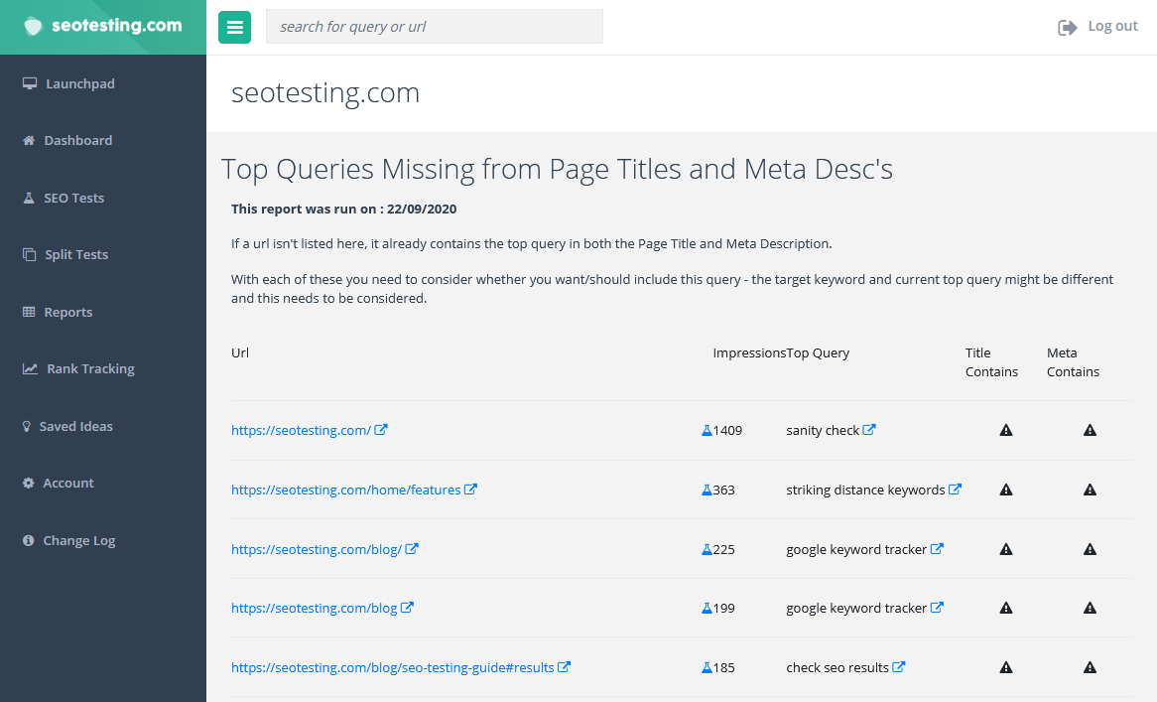Image resolution: width=1157 pixels, height=702 pixels.
Task: Toggle the green hamburger menu button
Action: pos(234,28)
